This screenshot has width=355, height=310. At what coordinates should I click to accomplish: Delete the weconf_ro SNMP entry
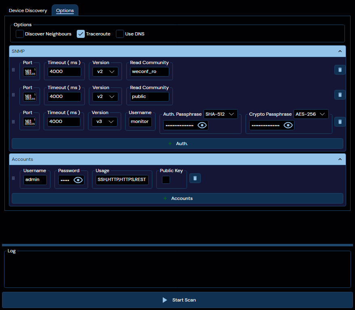pyautogui.click(x=340, y=70)
